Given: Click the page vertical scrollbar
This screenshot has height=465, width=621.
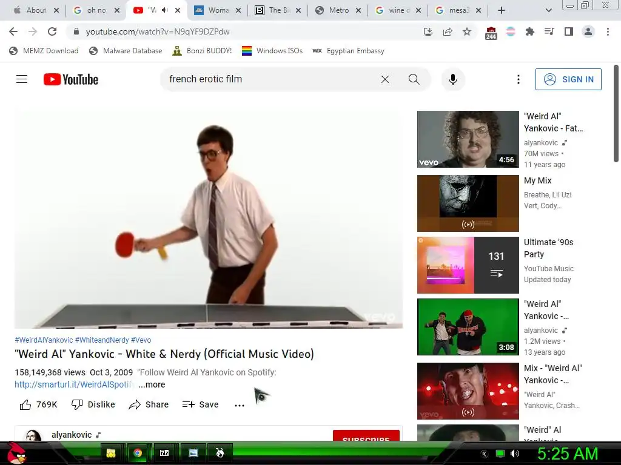Looking at the screenshot, I should pyautogui.click(x=616, y=114).
